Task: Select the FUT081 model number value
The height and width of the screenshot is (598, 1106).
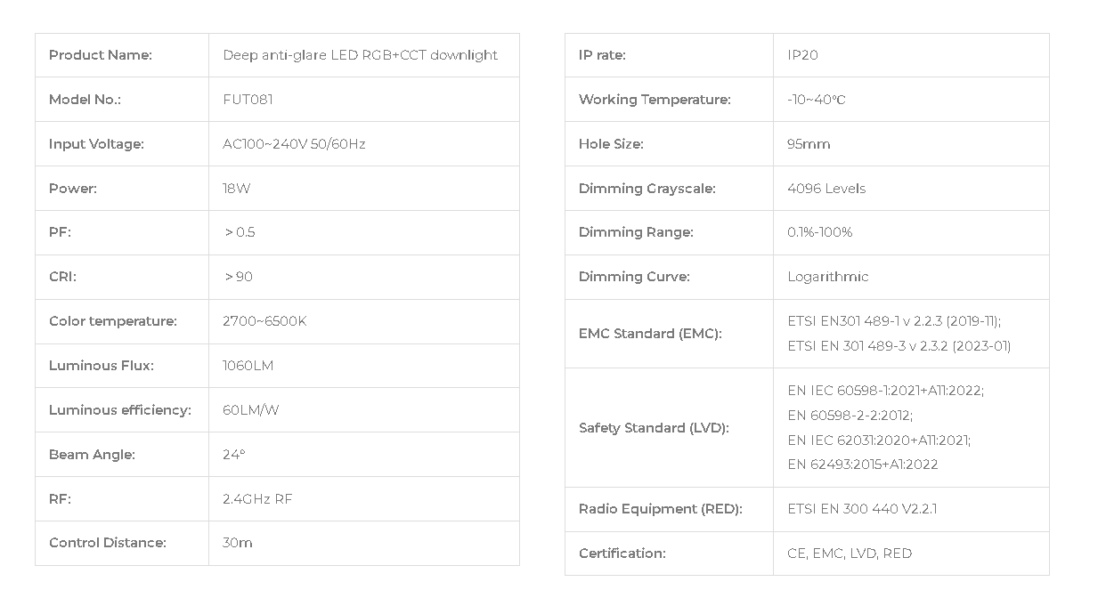Action: [x=248, y=100]
